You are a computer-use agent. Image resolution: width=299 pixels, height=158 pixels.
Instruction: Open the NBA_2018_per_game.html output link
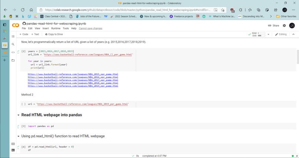[73, 83]
